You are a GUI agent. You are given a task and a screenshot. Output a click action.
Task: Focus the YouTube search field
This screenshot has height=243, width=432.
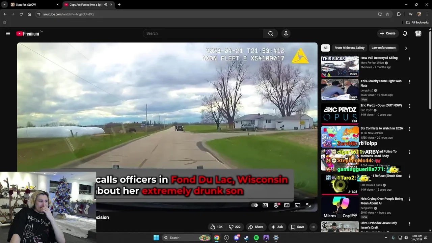click(x=203, y=33)
